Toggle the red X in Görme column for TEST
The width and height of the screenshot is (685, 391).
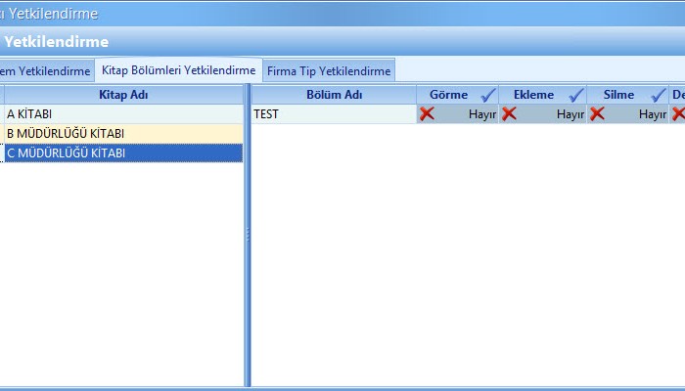coord(428,114)
